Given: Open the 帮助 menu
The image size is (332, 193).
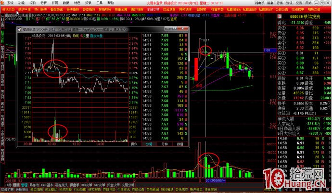Looking at the screenshot, I should tap(111, 3).
